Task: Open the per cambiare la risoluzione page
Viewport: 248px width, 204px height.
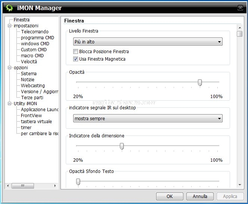Action: coord(40,134)
